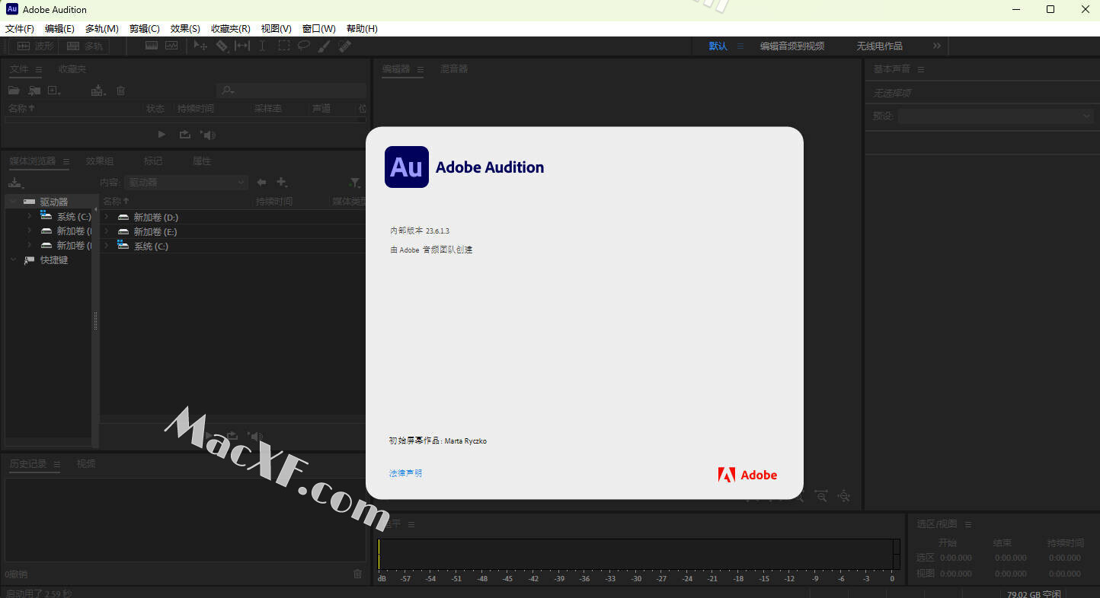
Task: Sort files by the 名称 column header
Action: point(21,109)
